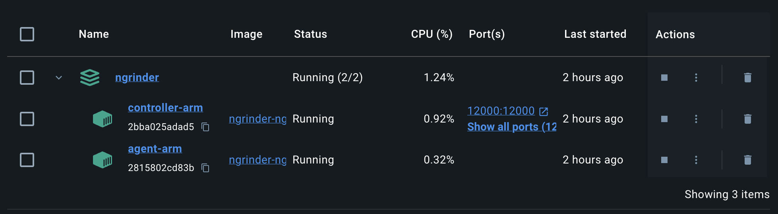Image resolution: width=778 pixels, height=214 pixels.
Task: Stop the ngrinder compose stack
Action: tap(664, 78)
